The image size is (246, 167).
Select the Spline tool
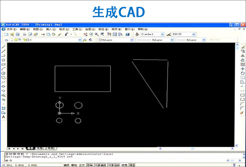click(x=4, y=82)
